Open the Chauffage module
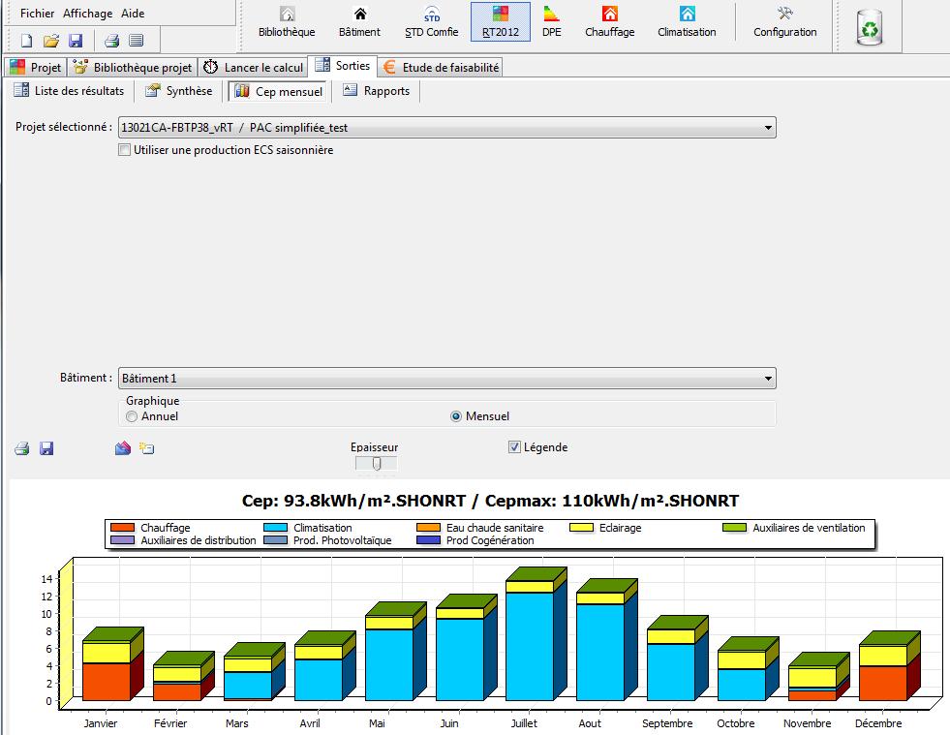Image resolution: width=950 pixels, height=735 pixels. coord(609,22)
